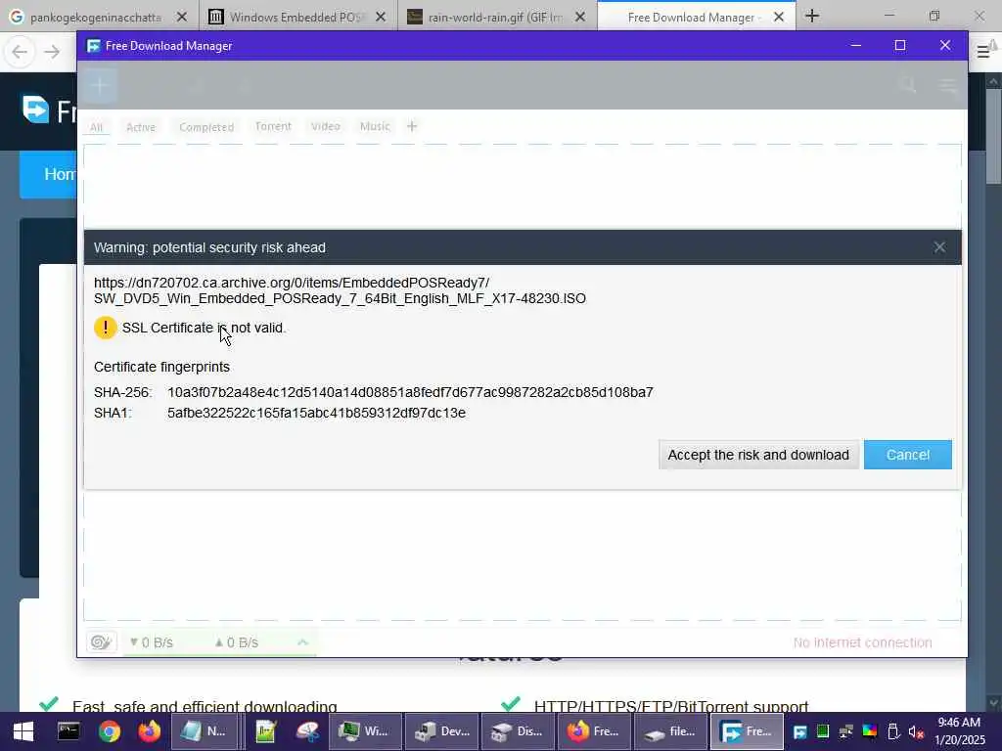This screenshot has height=751, width=1002.
Task: Click the SHA-256 fingerprint value
Action: point(410,392)
